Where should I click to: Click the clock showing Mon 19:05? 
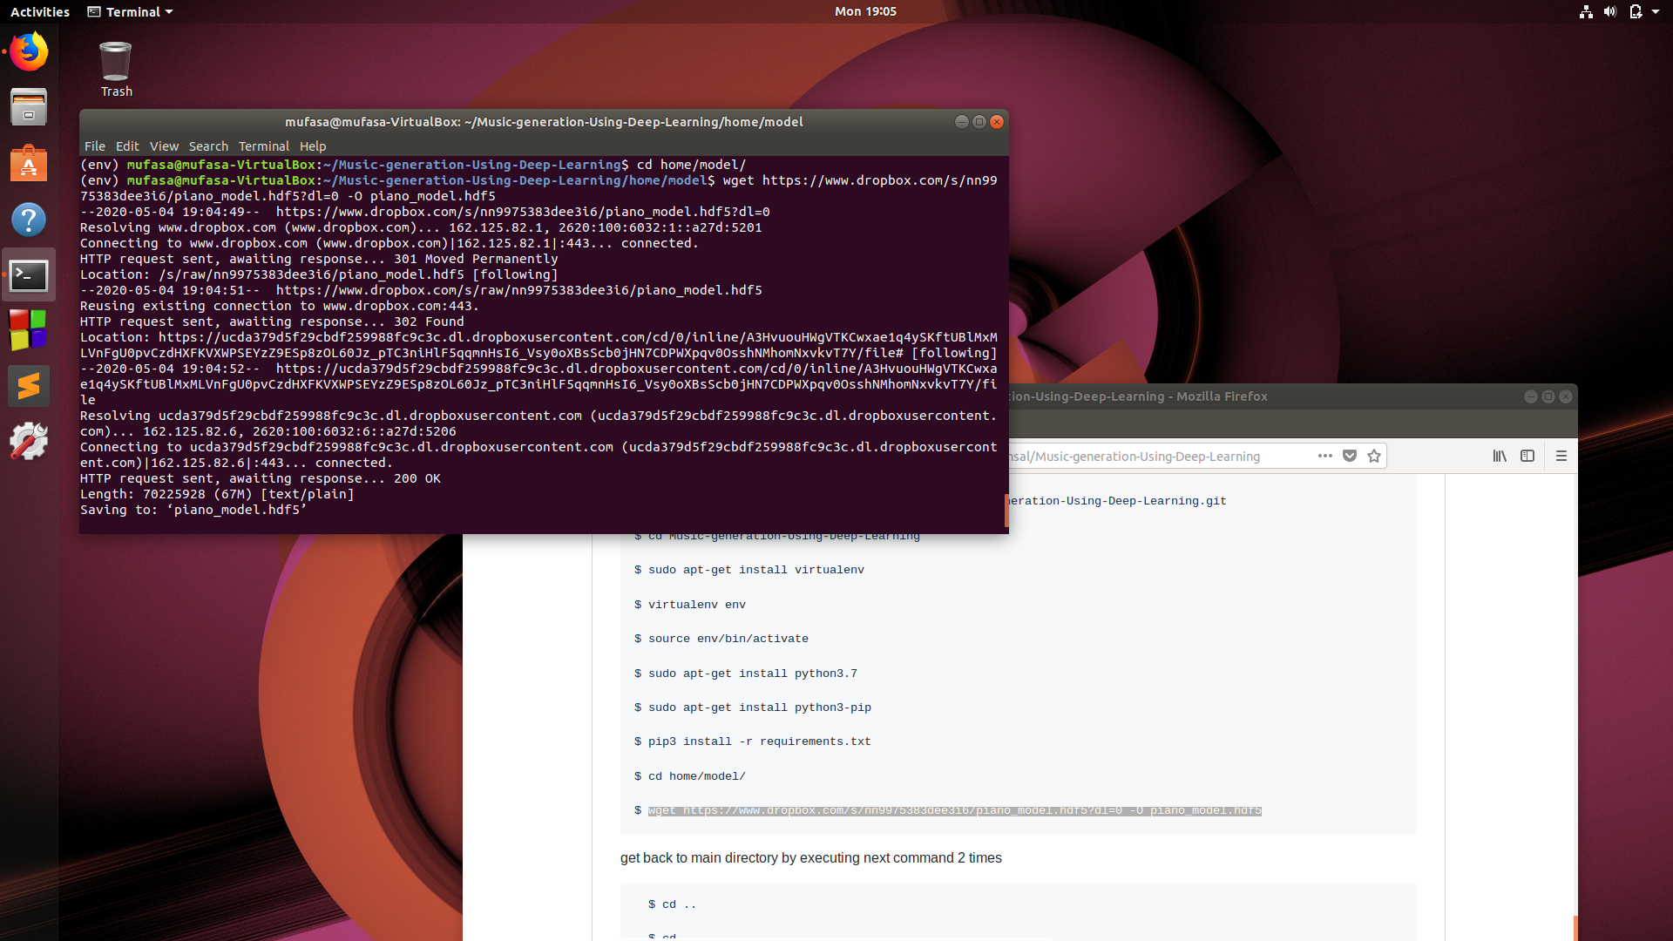(865, 11)
